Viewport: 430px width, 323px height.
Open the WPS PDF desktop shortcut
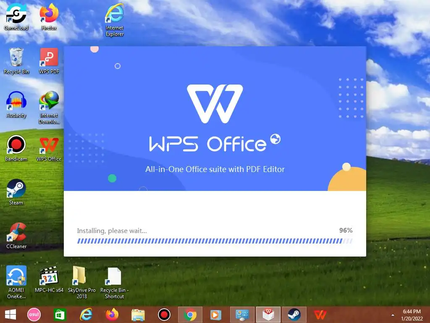coord(49,61)
